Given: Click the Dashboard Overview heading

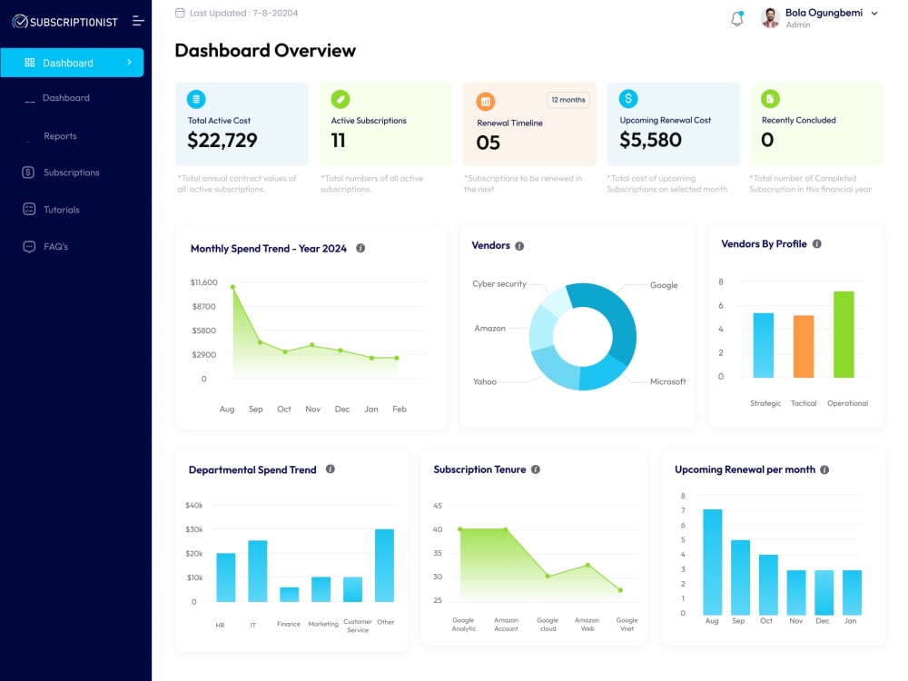Looking at the screenshot, I should [x=265, y=50].
